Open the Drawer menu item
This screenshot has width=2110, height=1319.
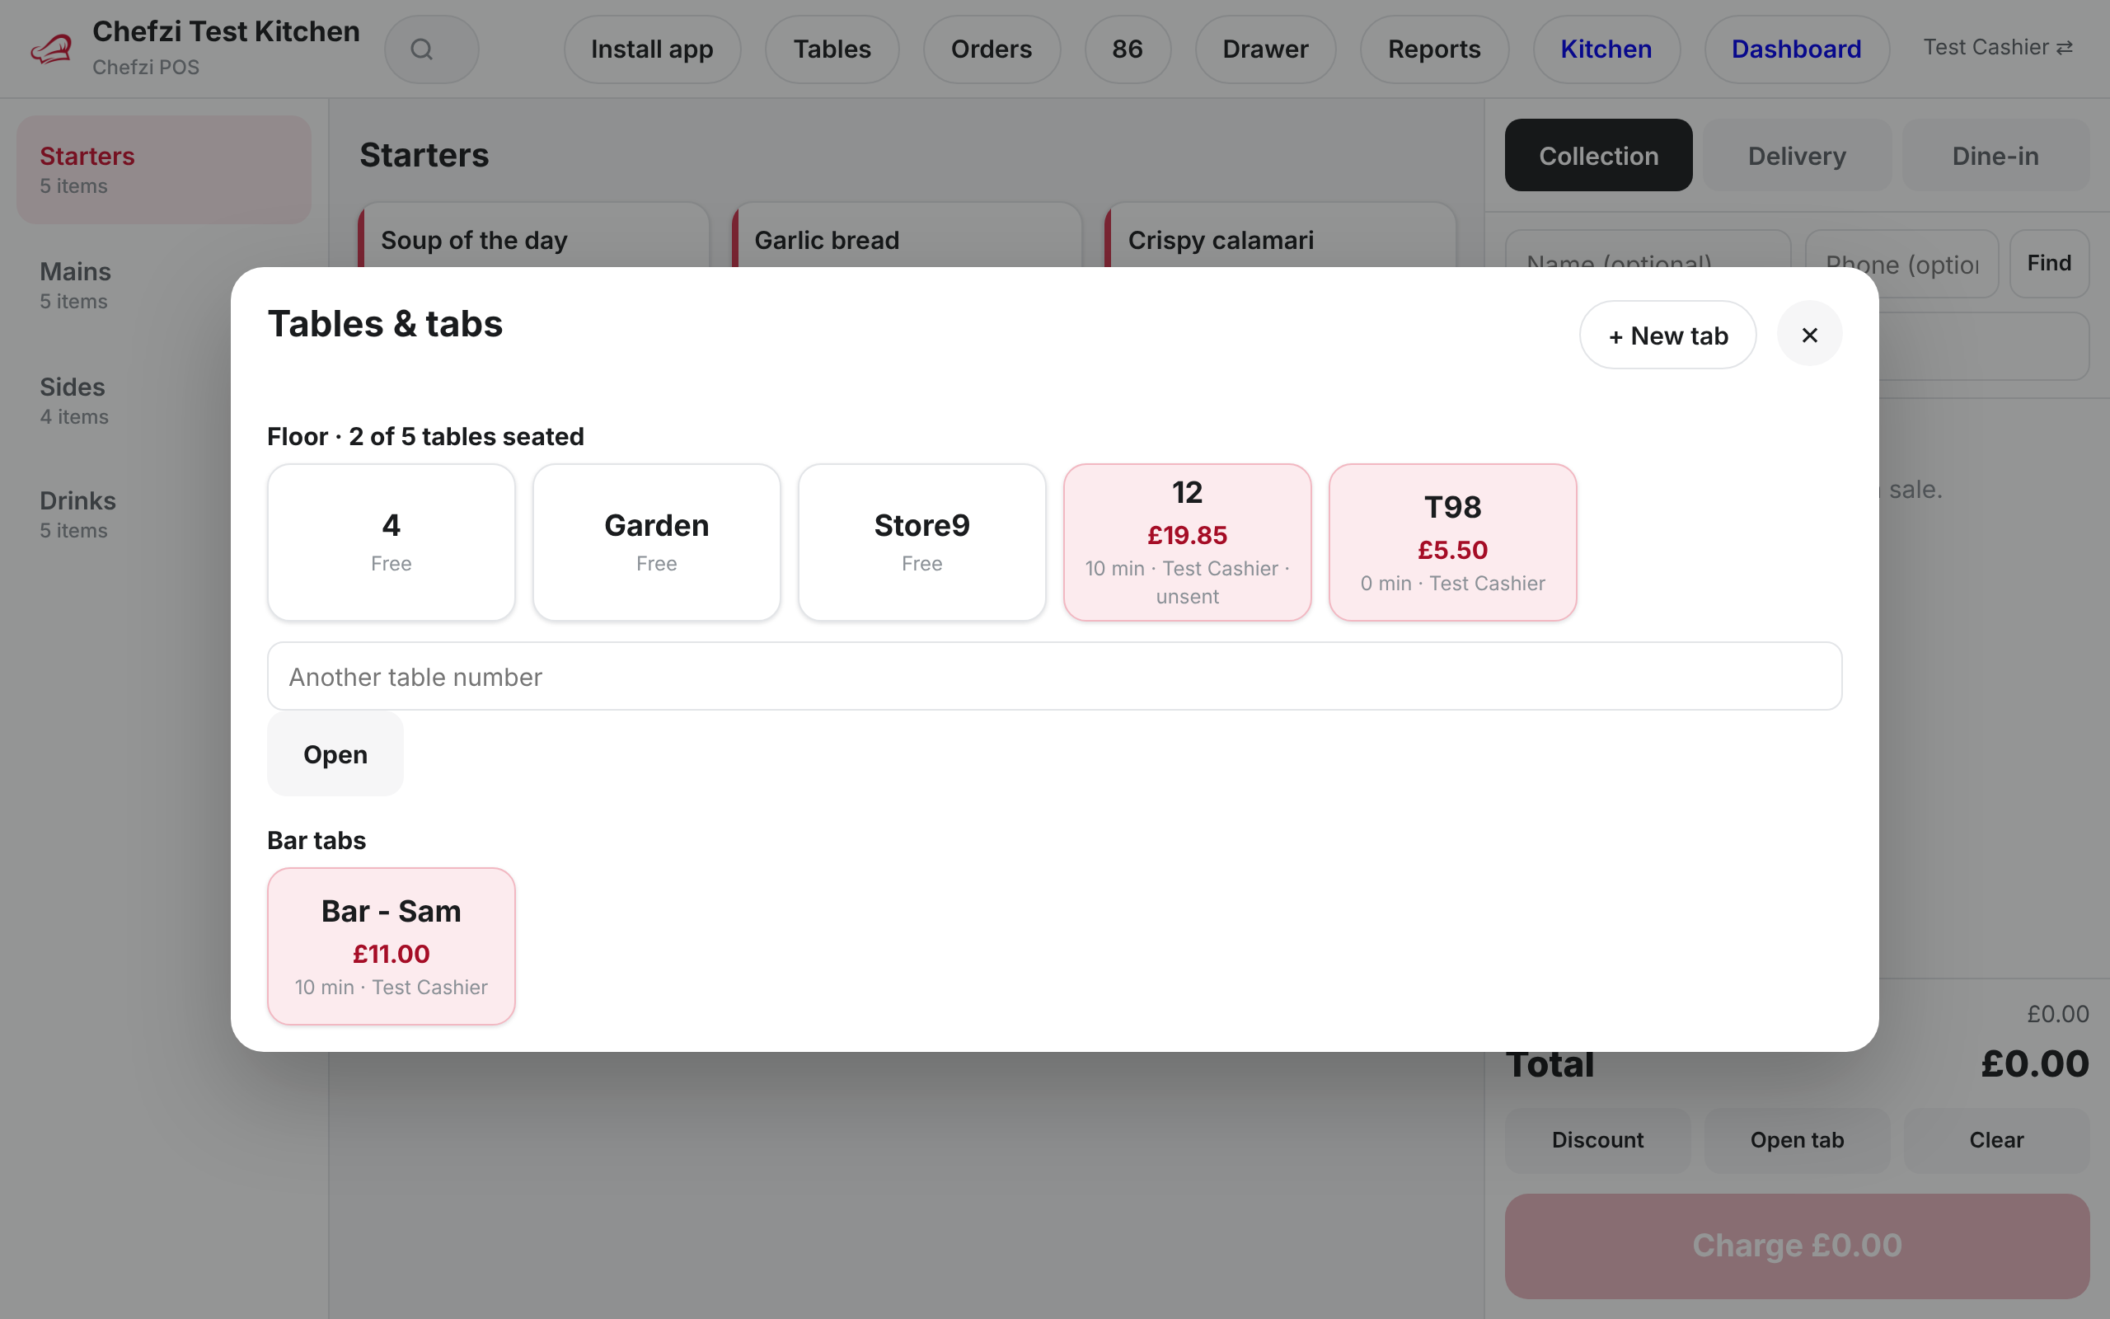(x=1265, y=49)
